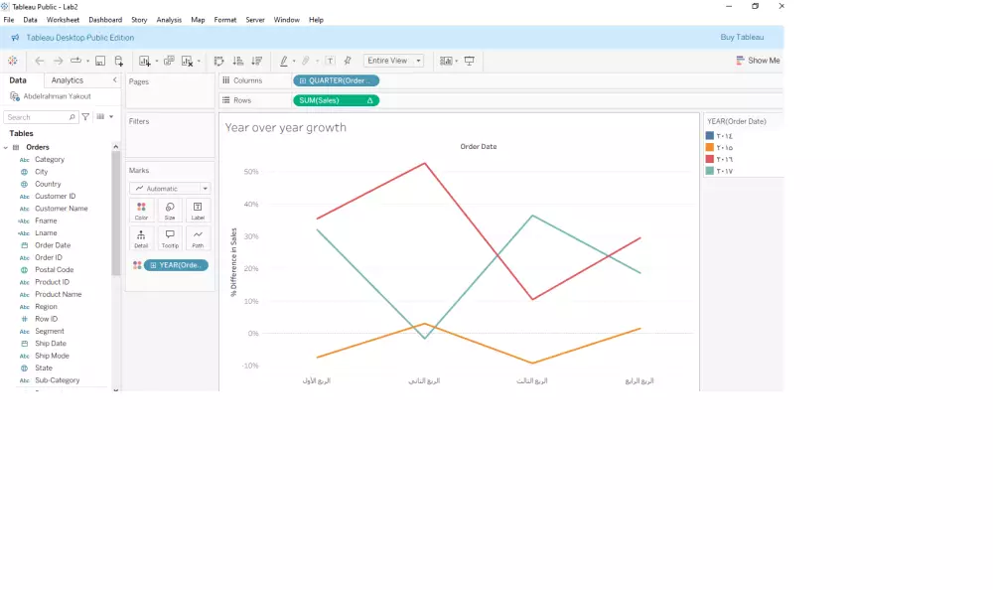The image size is (993, 590).
Task: Sort ascending toolbar icon
Action: point(238,61)
